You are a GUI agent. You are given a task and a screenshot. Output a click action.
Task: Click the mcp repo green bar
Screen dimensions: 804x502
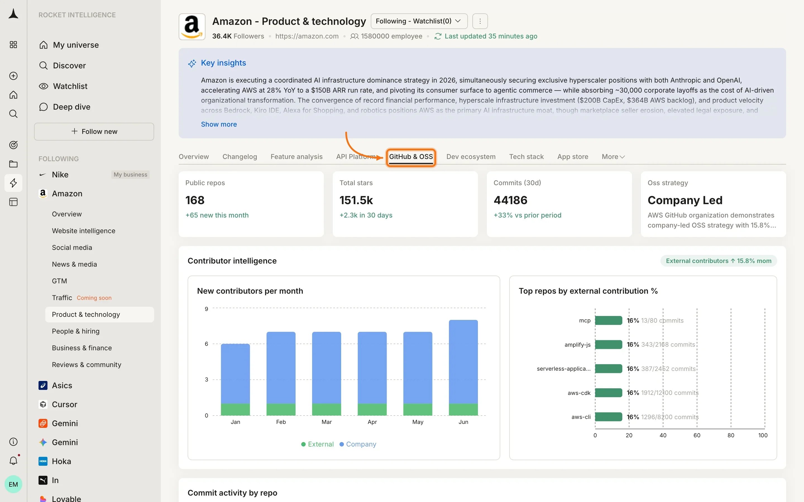[x=608, y=320]
